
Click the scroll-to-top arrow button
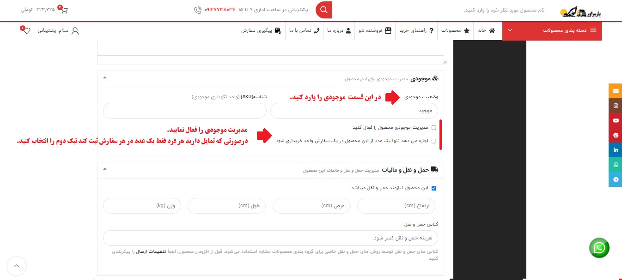pos(17,266)
